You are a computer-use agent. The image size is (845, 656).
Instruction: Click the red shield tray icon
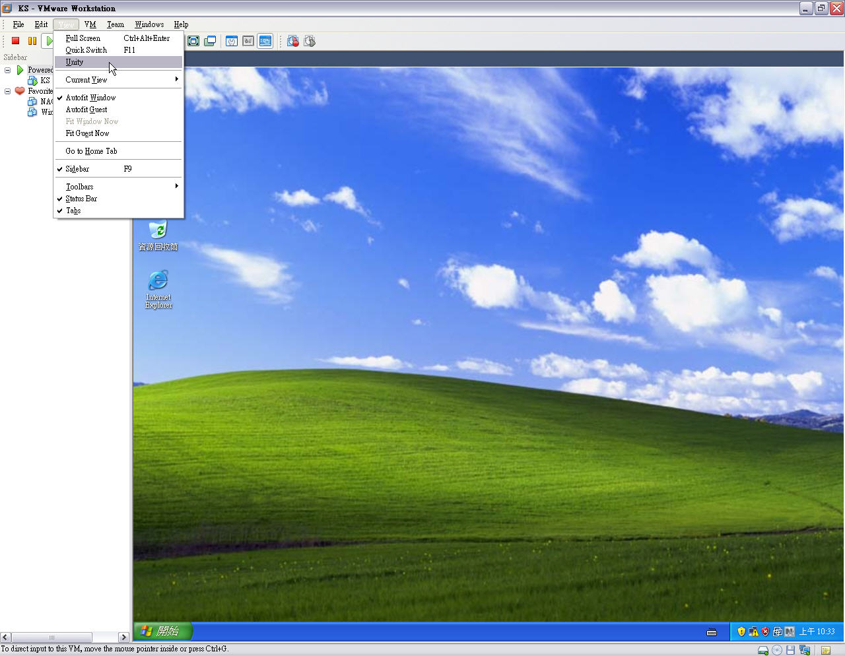click(765, 632)
